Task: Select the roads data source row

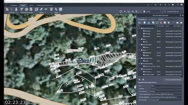Action: pyautogui.click(x=160, y=42)
